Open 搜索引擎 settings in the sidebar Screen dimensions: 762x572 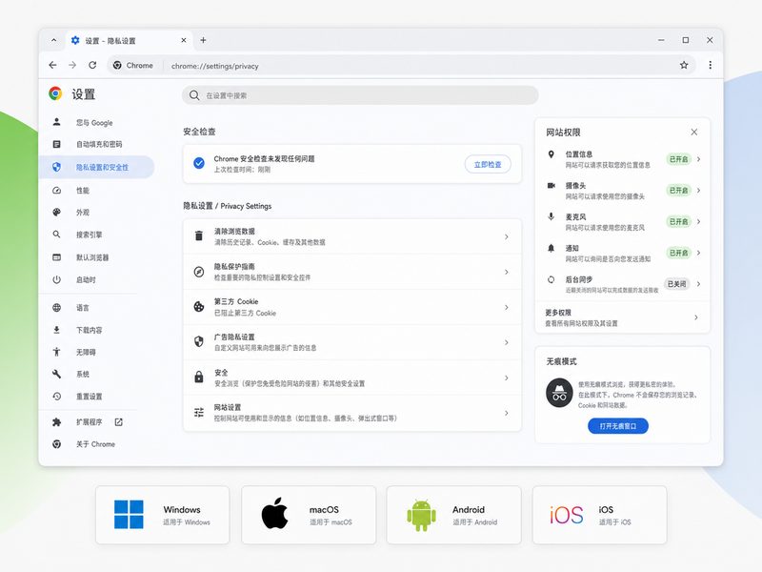click(89, 235)
